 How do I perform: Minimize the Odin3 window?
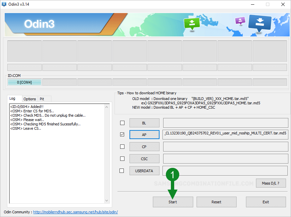tap(253, 4)
